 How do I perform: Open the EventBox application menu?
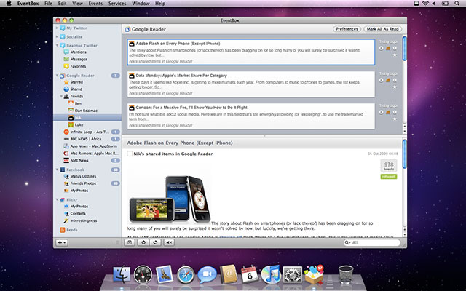click(x=28, y=4)
